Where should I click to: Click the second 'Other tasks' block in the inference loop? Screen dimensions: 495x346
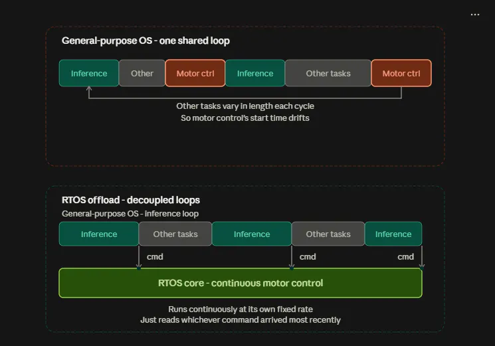point(328,234)
